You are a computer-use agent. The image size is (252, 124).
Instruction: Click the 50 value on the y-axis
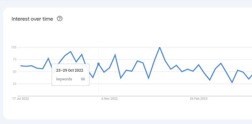point(15,72)
